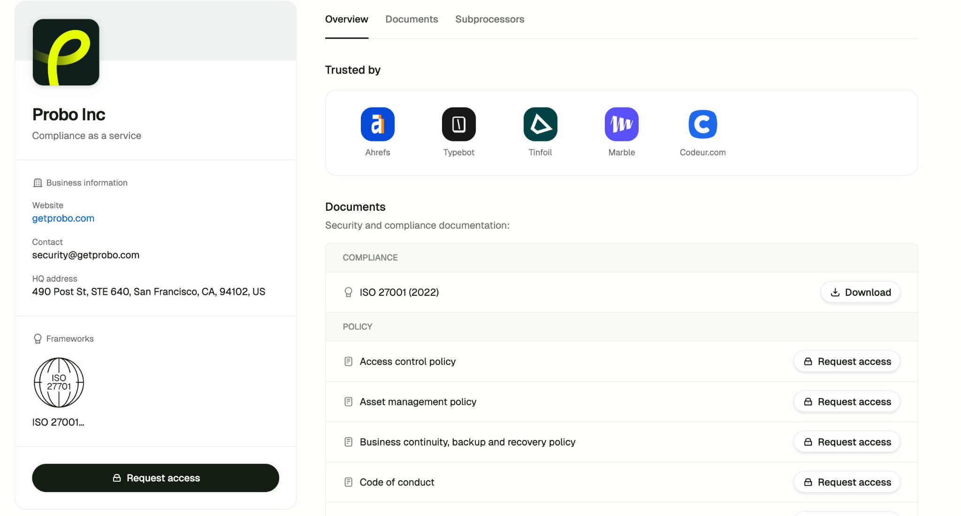Click the truncated ISO 27001… framework label
This screenshot has height=516, width=961.
point(58,422)
